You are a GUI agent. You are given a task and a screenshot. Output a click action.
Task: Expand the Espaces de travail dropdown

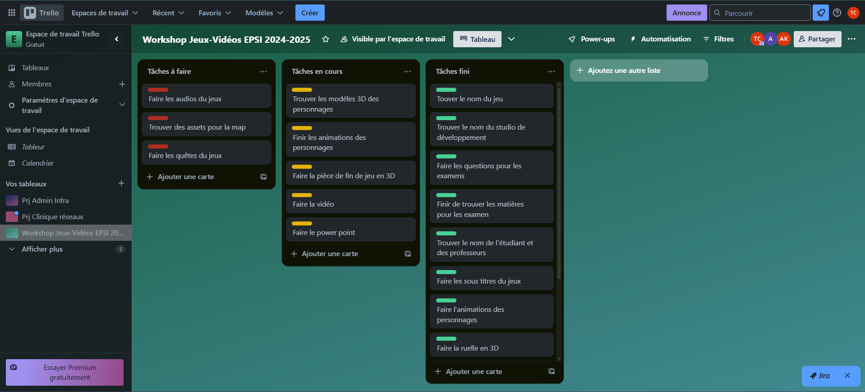tap(105, 13)
